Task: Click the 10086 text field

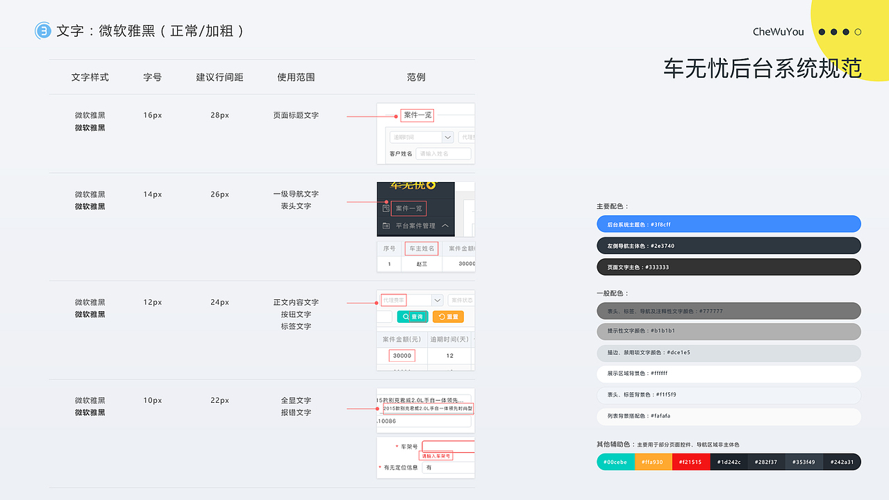Action: click(424, 421)
